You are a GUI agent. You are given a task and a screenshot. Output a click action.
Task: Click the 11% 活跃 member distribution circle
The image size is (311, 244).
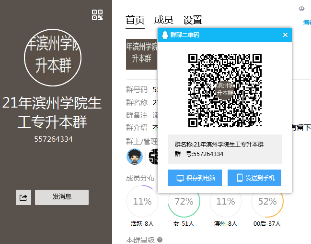(142, 201)
